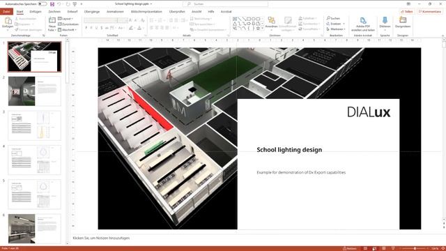Toggle Bold formatting
Screen dimensions: 446x251
point(86,28)
